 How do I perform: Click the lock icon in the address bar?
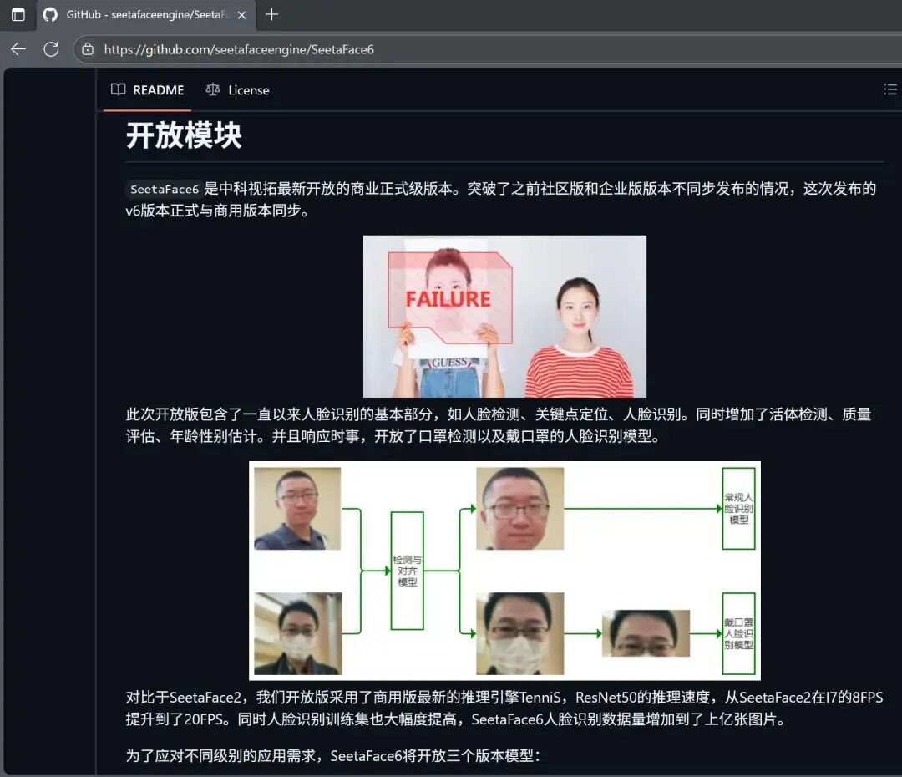pos(87,49)
